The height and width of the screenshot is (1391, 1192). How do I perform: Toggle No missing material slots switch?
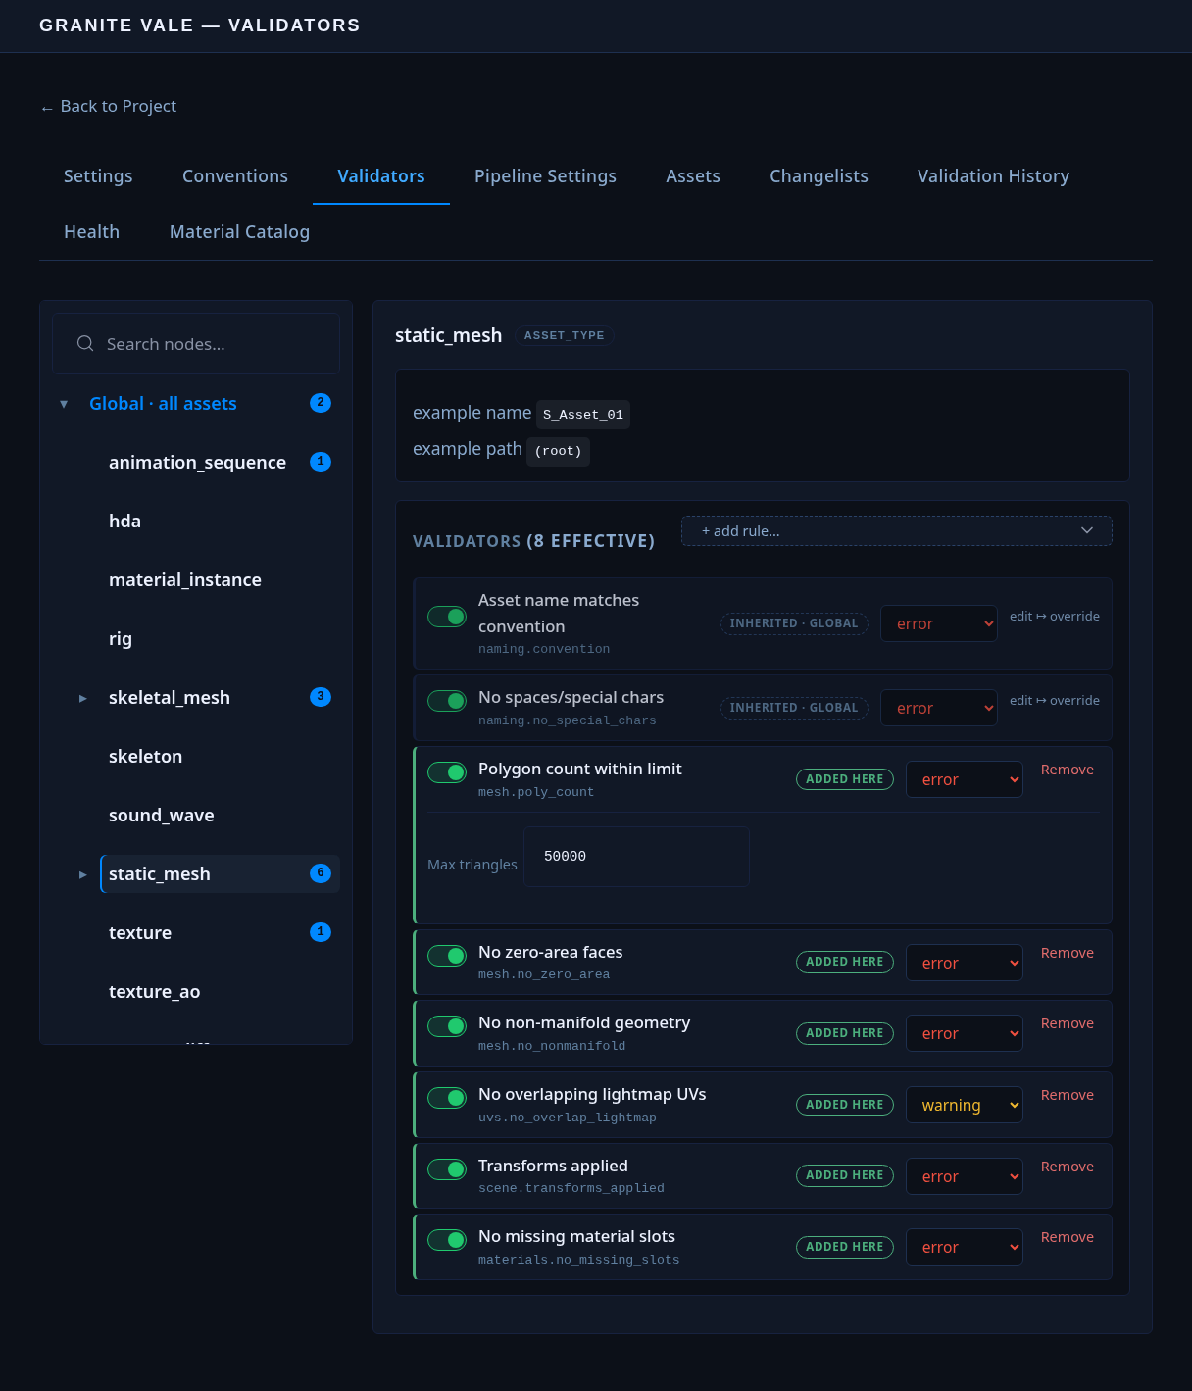[447, 1240]
